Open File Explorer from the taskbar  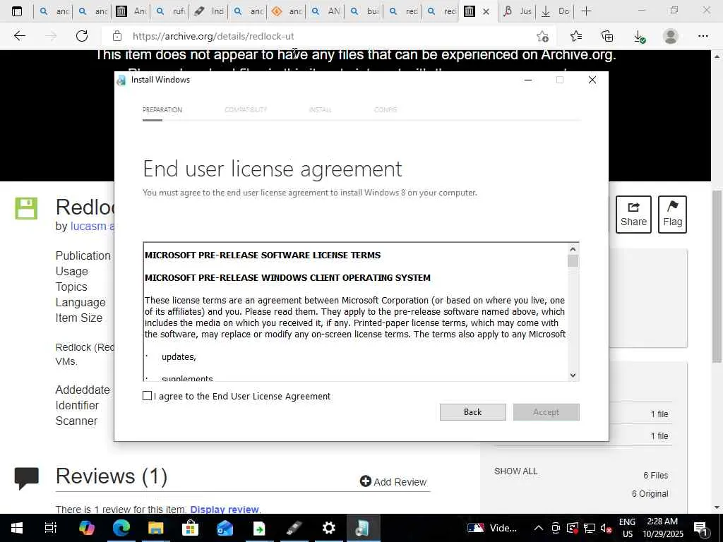click(x=155, y=528)
